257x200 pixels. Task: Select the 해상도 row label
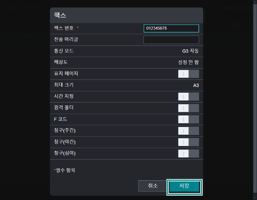point(61,62)
